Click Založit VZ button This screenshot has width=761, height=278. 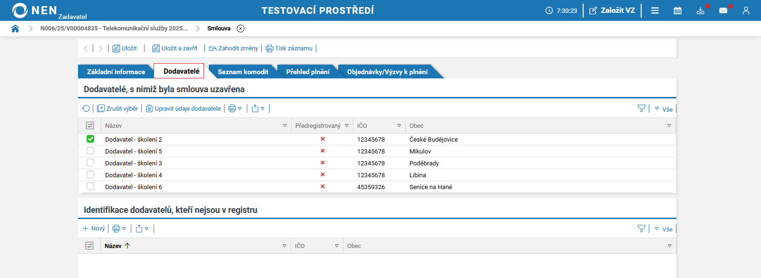pyautogui.click(x=612, y=10)
